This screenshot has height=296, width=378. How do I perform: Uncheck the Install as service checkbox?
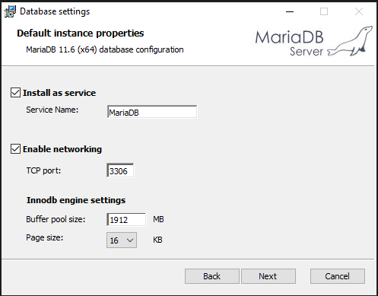click(15, 93)
